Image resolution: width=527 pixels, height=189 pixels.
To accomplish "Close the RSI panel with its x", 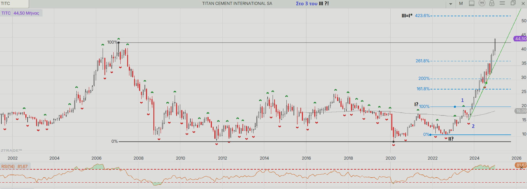I will click(x=521, y=167).
